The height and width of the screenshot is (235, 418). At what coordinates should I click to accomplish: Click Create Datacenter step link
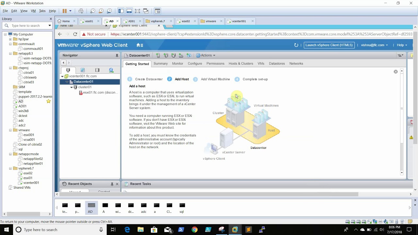point(149,79)
